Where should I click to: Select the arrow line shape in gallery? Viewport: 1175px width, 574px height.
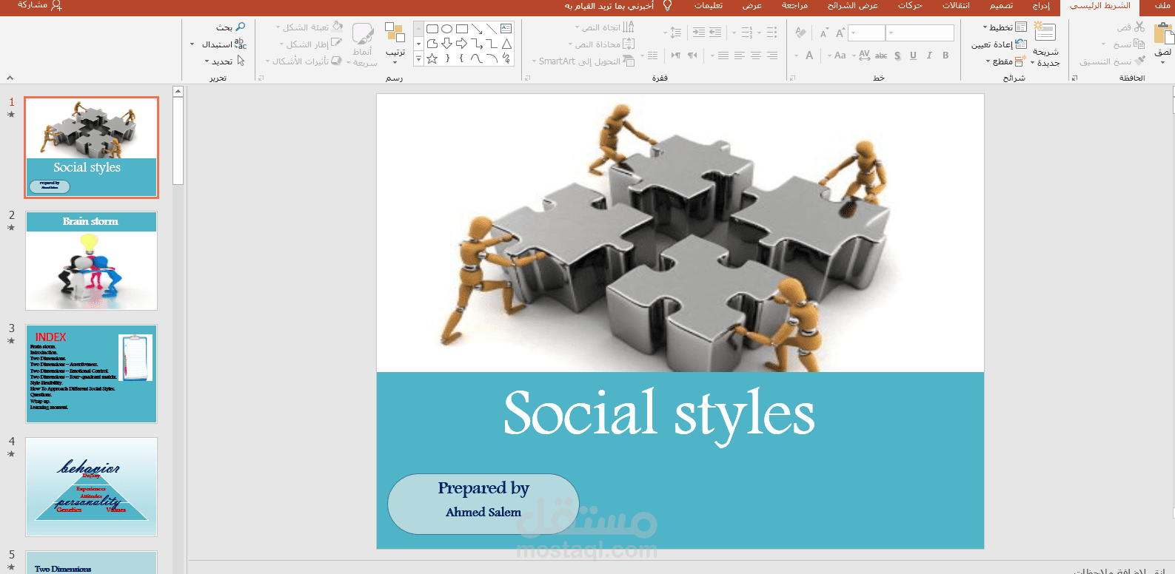[x=477, y=29]
